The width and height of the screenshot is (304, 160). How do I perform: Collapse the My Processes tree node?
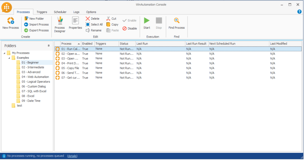point(4,53)
